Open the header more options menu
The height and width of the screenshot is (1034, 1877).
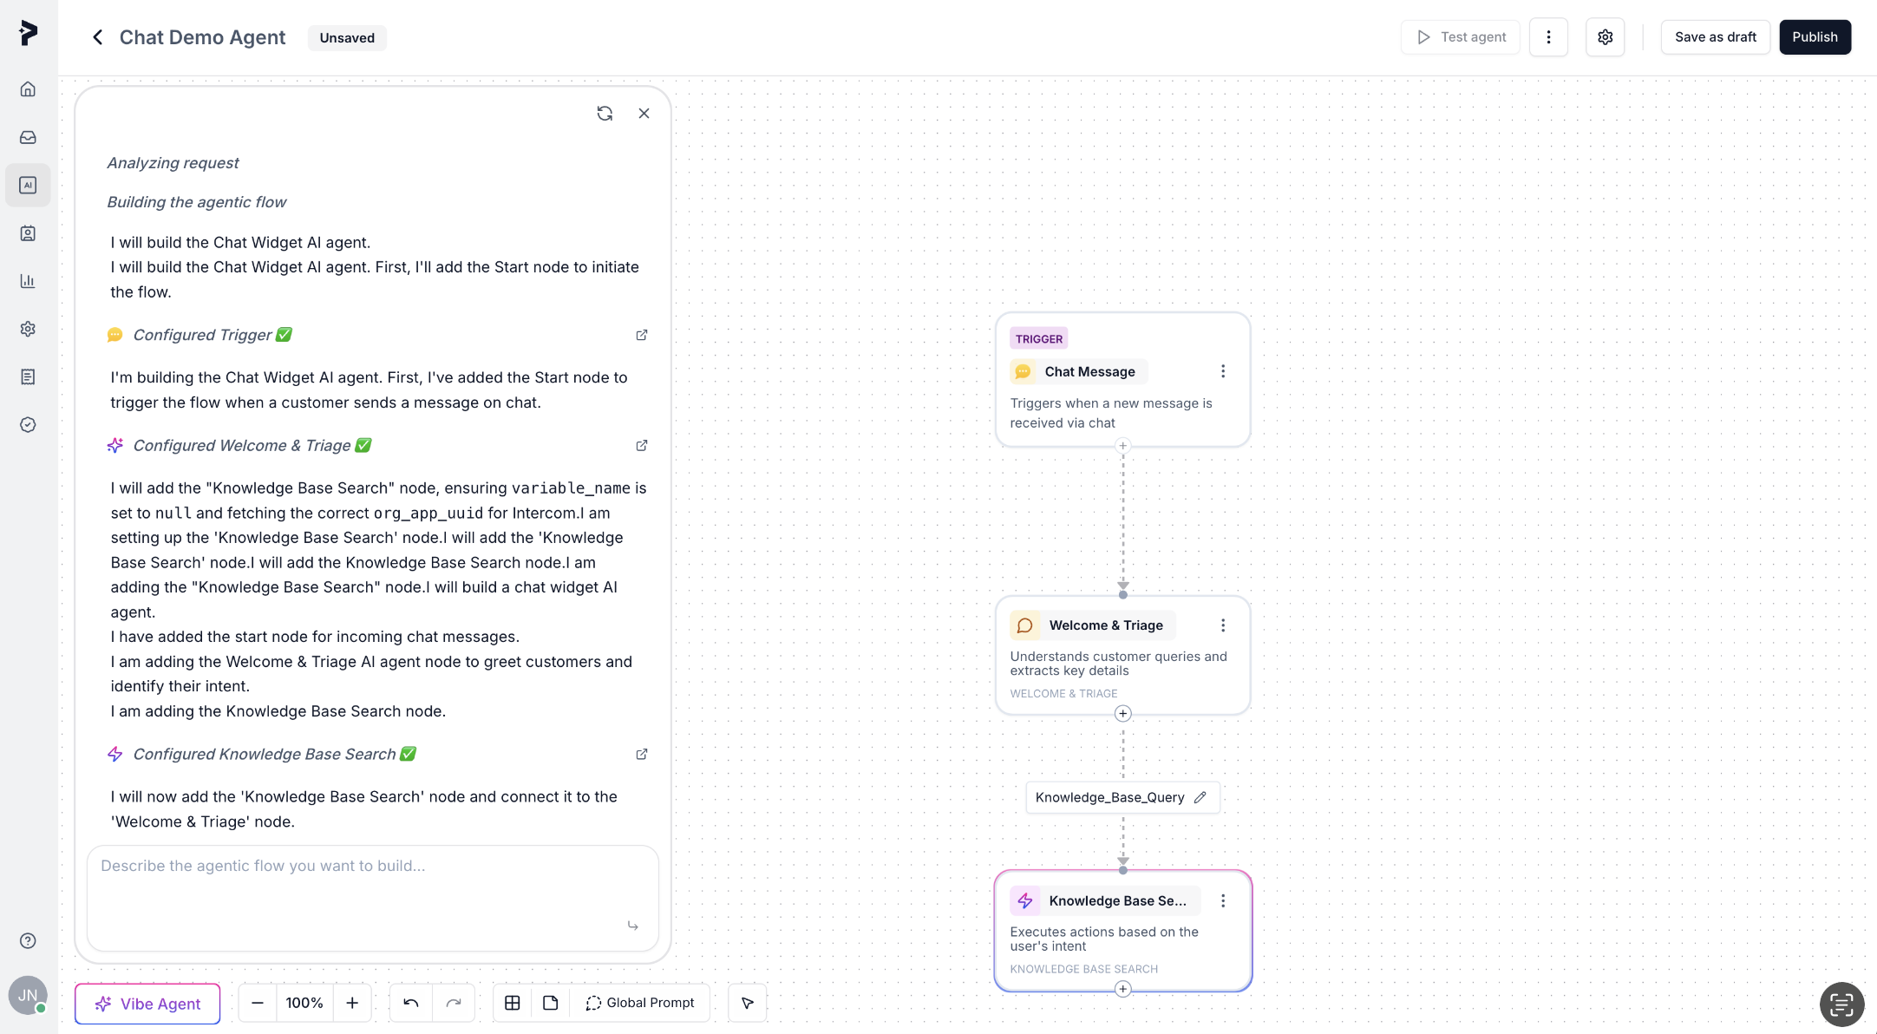pos(1548,37)
